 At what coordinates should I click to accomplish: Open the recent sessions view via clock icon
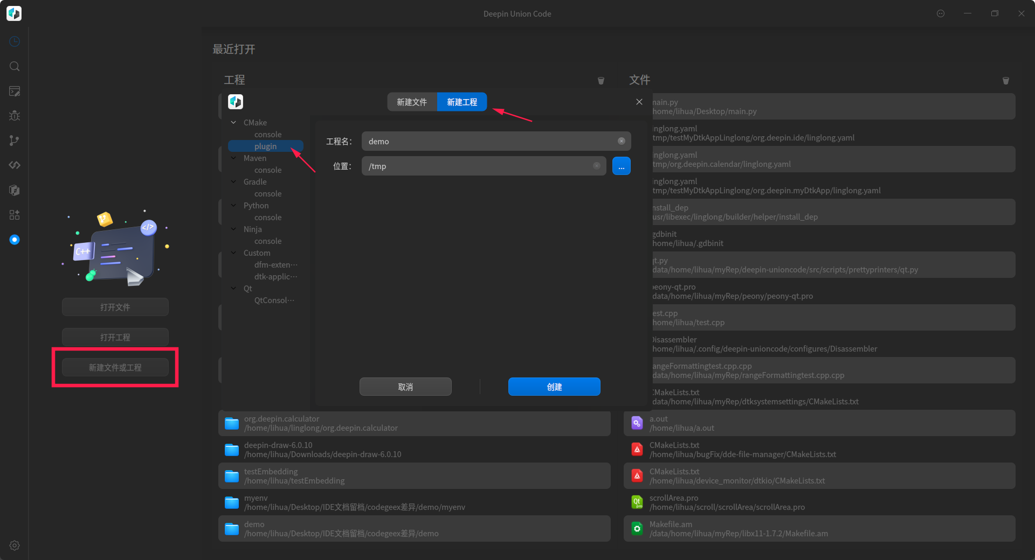coord(14,41)
